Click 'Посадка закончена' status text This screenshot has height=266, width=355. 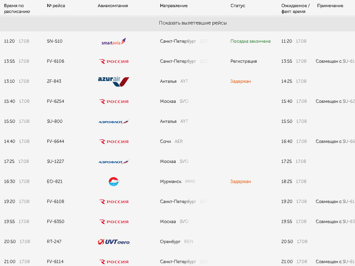click(250, 41)
